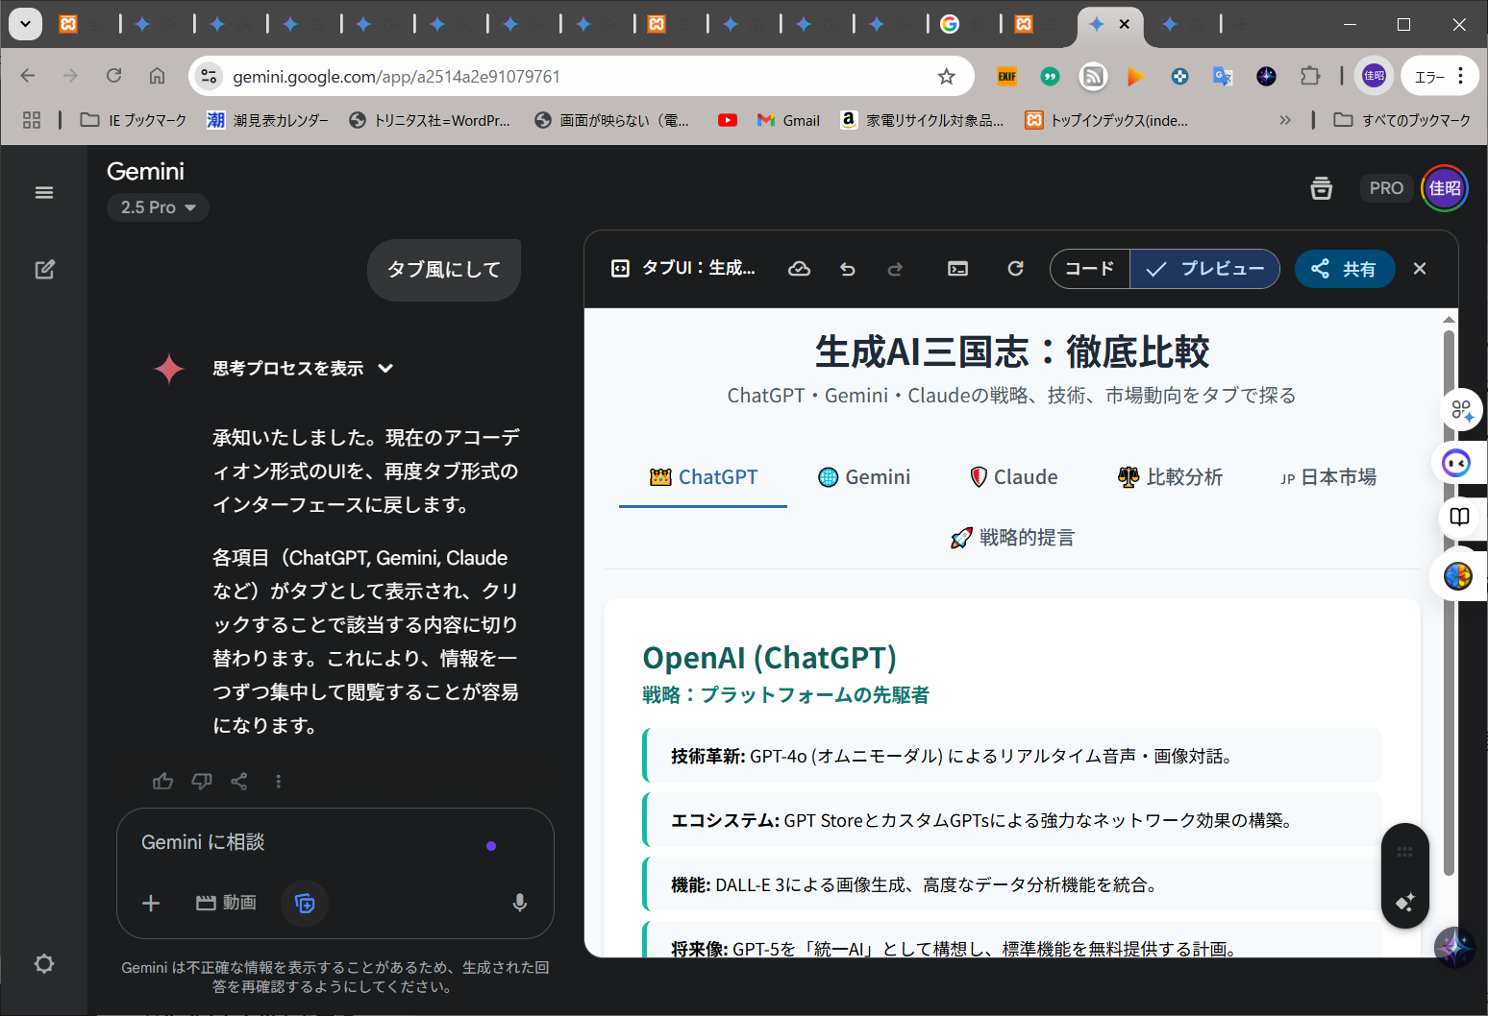Redo the canvas change

[895, 269]
